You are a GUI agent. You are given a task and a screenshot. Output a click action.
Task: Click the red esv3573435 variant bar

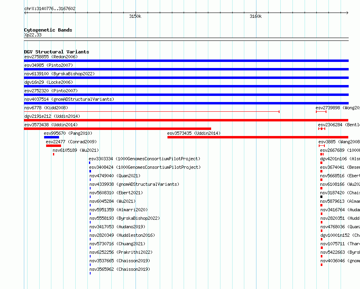point(258,137)
